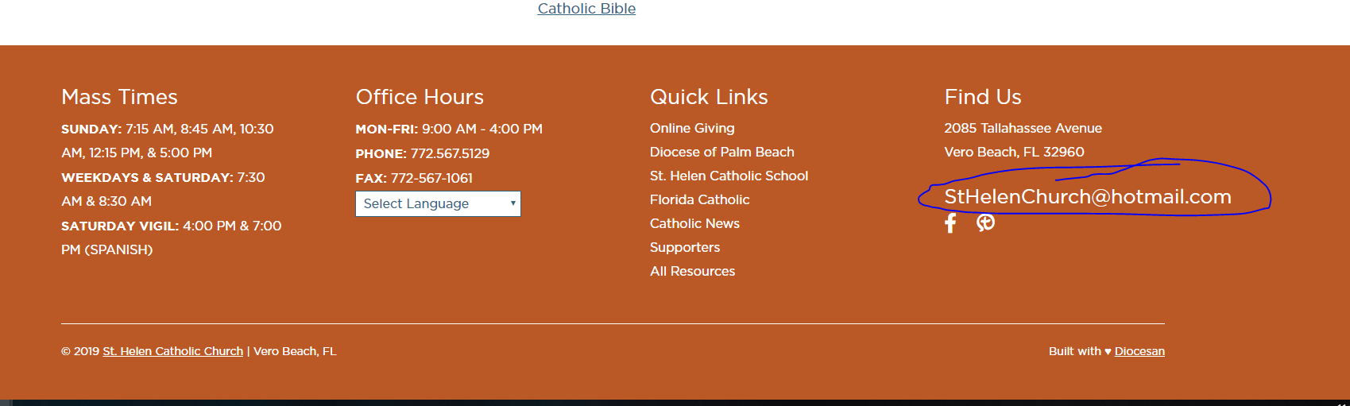Open the Catholic News link

click(694, 223)
